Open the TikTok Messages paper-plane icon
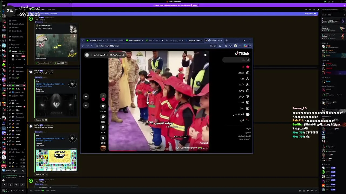Viewport: 346px width, 194px height. [248, 96]
